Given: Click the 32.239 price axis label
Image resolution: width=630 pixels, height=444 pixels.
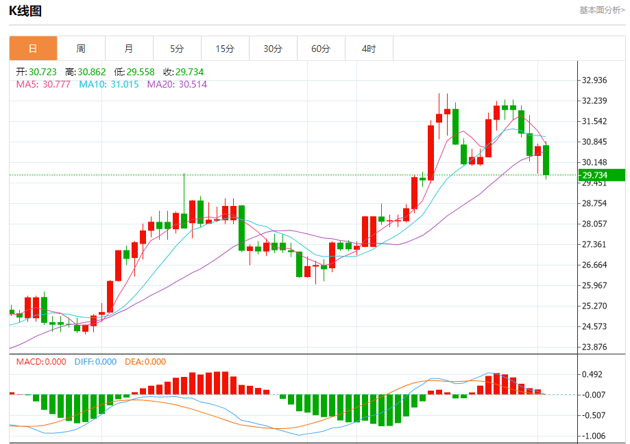Looking at the screenshot, I should pos(594,101).
